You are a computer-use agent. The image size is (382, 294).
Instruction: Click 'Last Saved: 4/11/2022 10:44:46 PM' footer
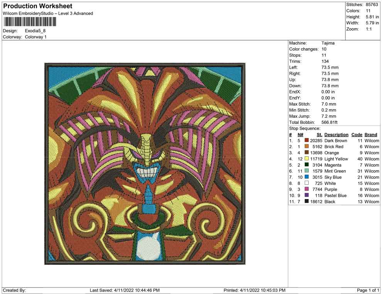click(x=125, y=290)
